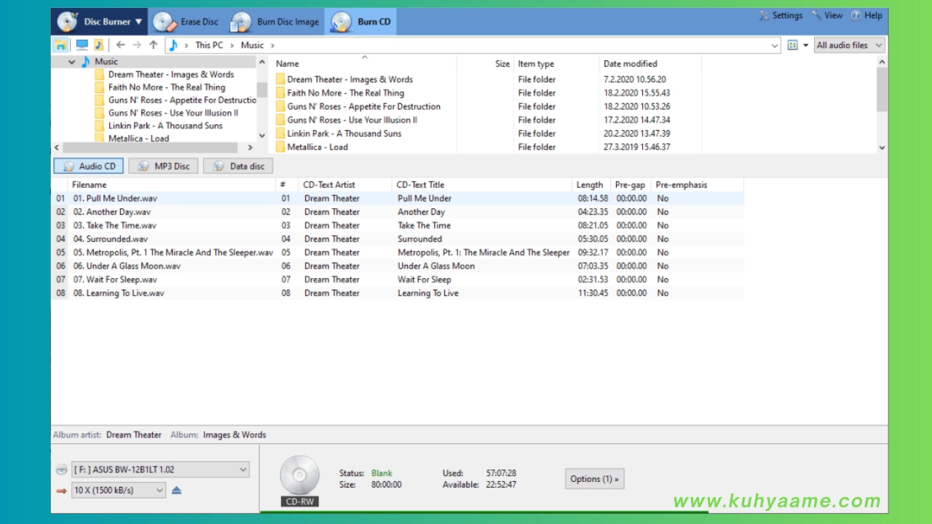Open the Burn Disc Image tab
The image size is (932, 524).
275,22
